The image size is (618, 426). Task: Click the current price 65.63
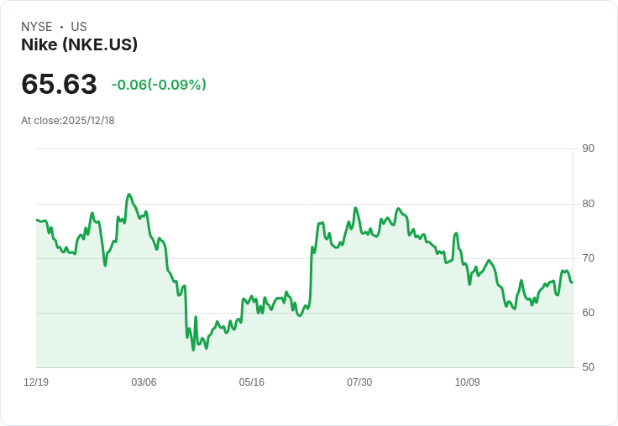59,84
